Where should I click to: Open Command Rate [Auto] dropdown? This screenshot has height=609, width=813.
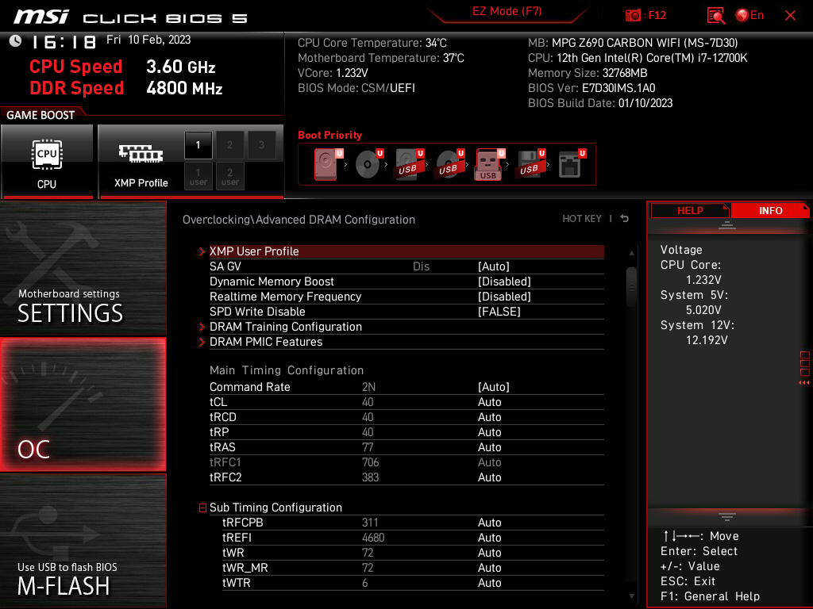point(494,387)
